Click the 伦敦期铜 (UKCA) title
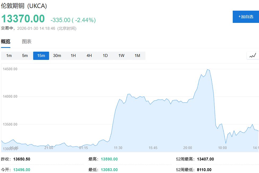This screenshot has width=259, height=173. click(x=24, y=6)
